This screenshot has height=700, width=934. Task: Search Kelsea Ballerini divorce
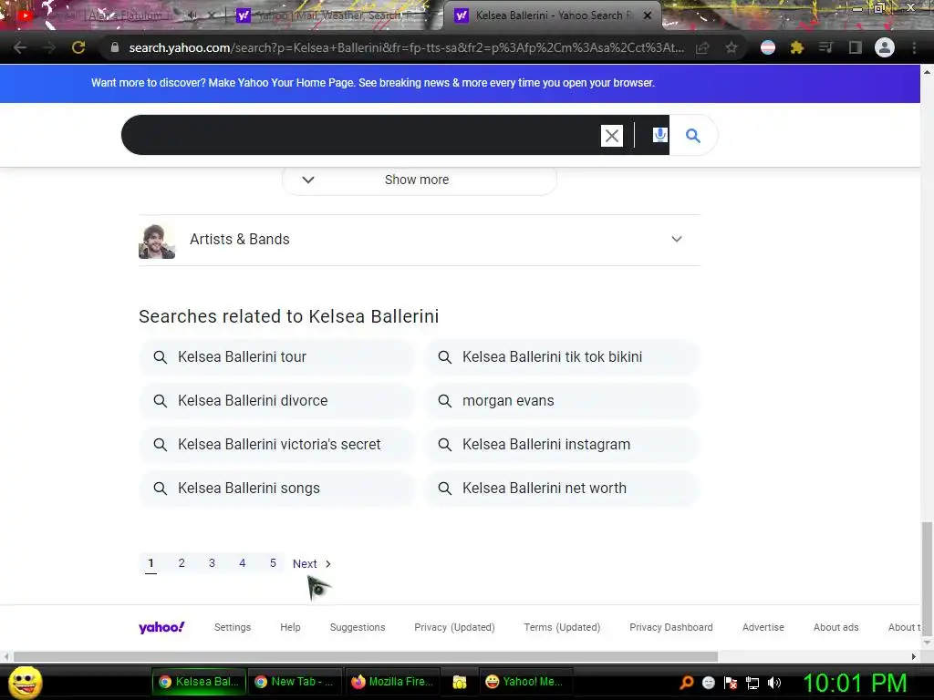(x=277, y=401)
